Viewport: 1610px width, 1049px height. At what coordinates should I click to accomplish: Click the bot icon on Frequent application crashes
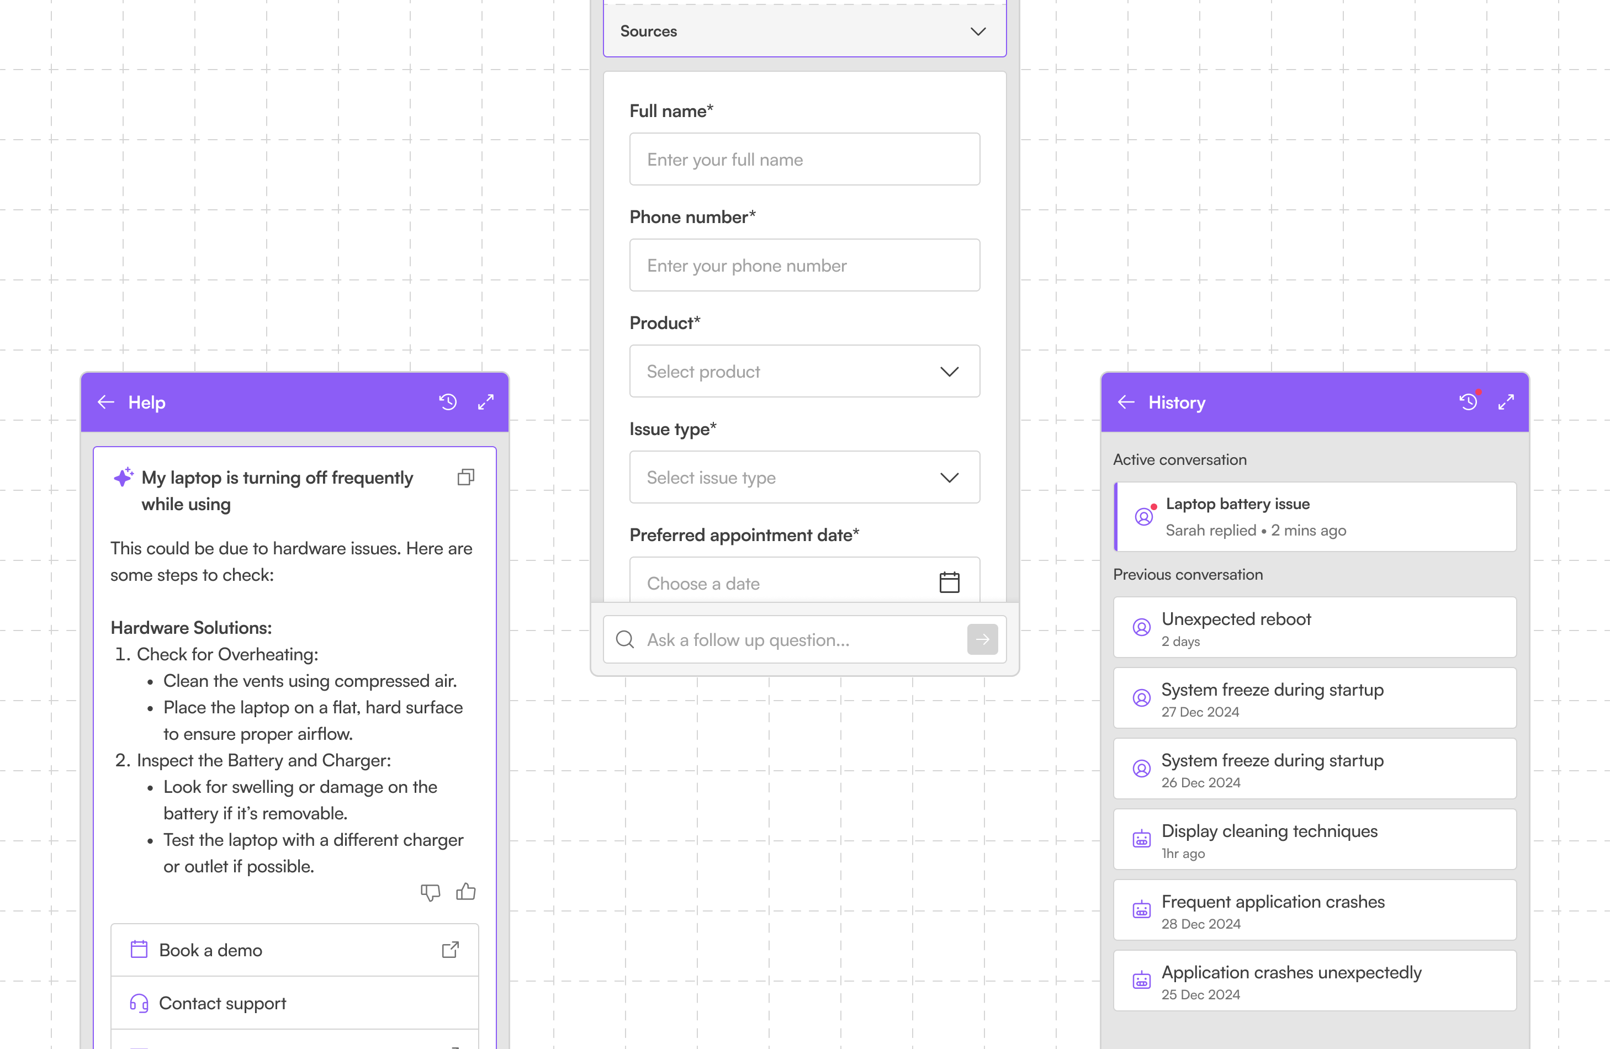tap(1142, 910)
